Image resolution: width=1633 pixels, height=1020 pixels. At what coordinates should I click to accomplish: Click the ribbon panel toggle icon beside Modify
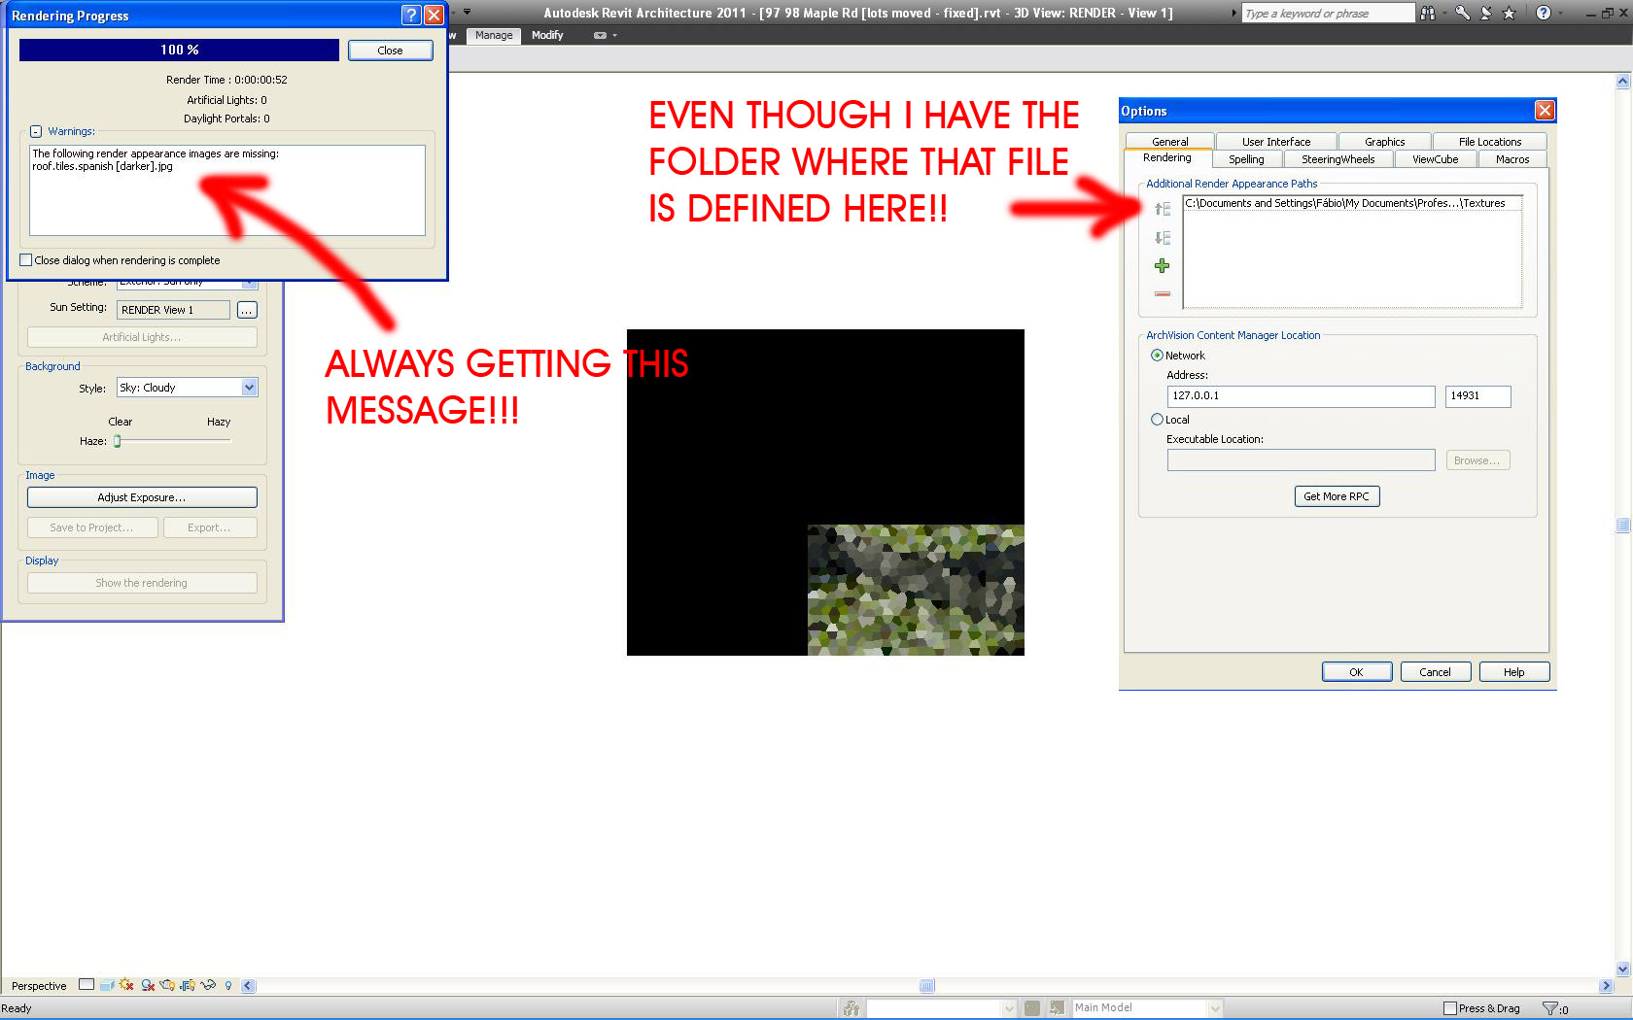coord(600,35)
